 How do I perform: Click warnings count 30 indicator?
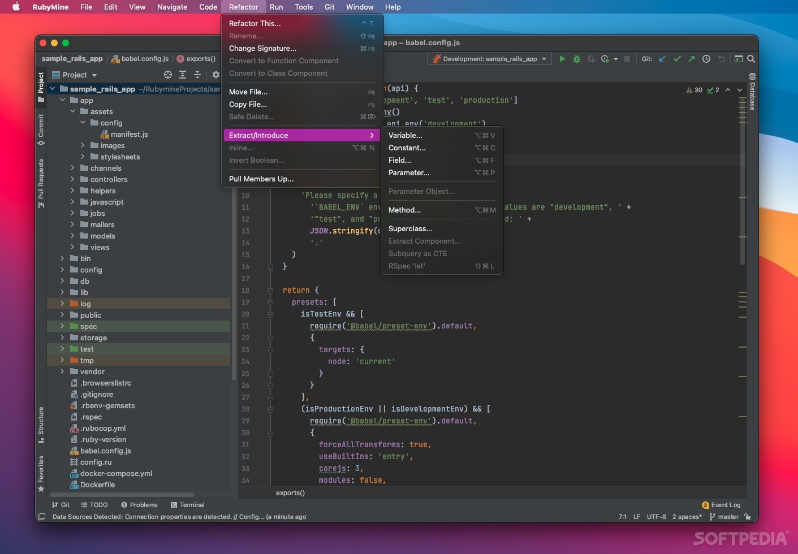(694, 90)
